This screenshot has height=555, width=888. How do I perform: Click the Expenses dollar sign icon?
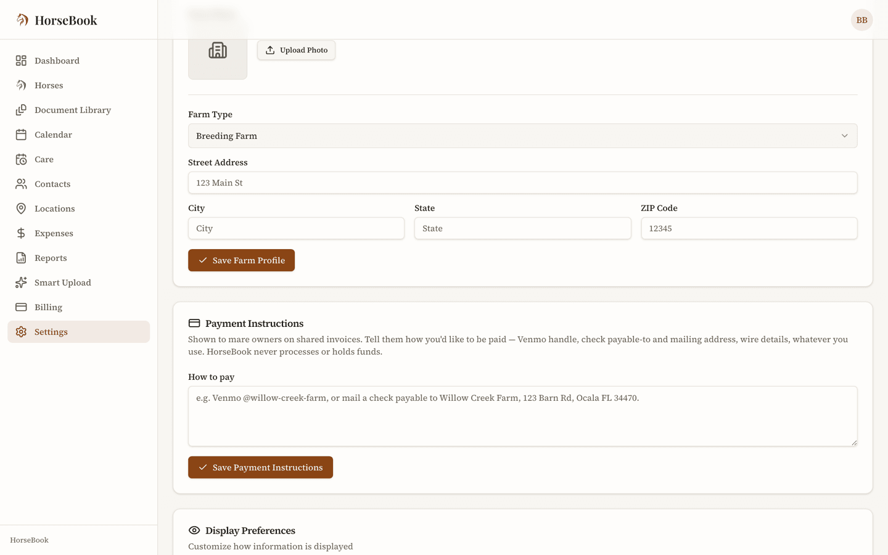pos(21,233)
